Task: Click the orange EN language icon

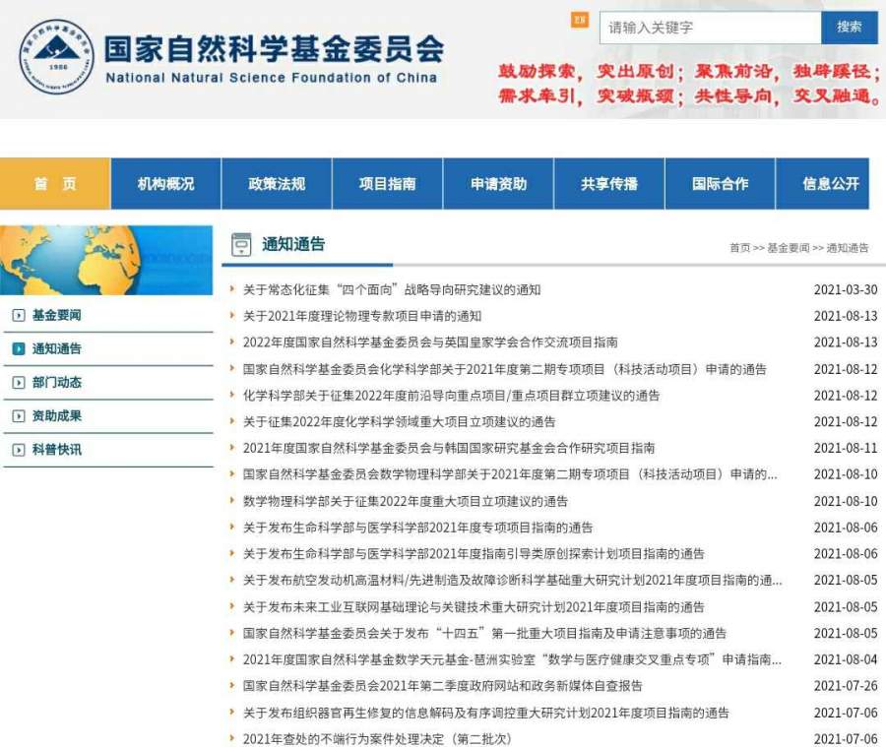Action: (580, 20)
